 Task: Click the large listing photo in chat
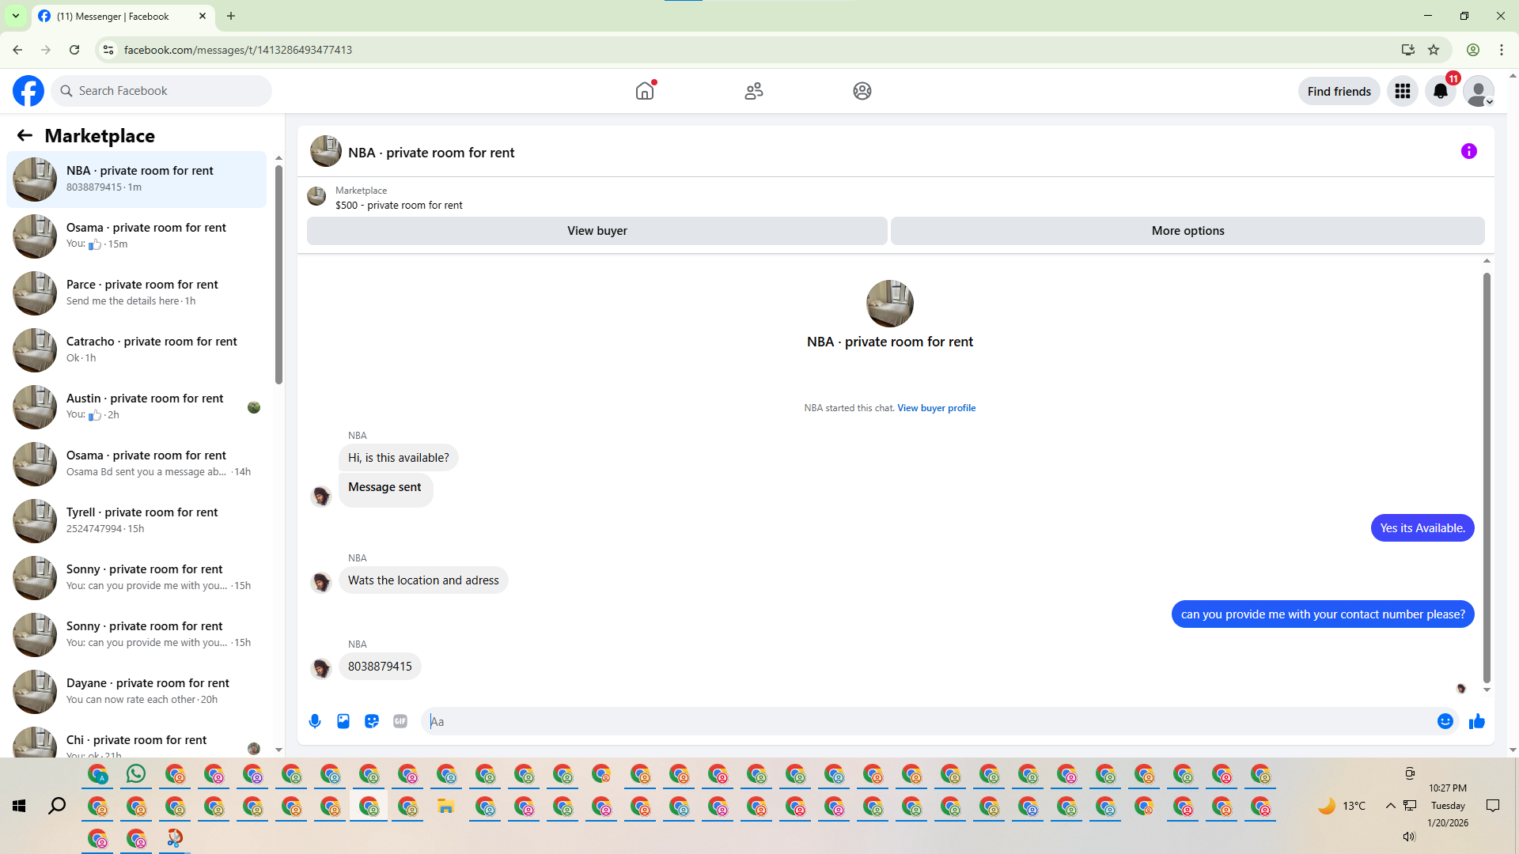(890, 304)
